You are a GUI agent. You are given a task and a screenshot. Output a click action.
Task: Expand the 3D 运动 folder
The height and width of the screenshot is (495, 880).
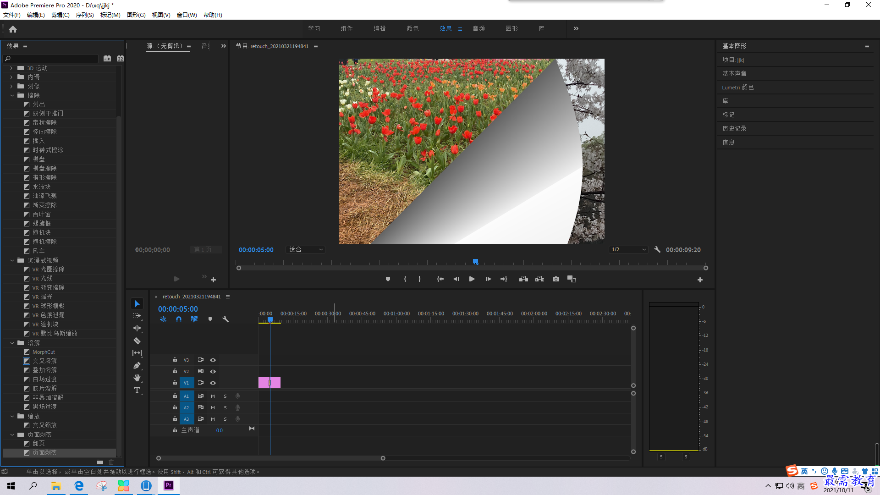coord(11,68)
